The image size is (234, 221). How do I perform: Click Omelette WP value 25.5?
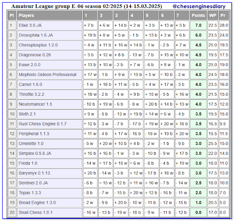213,144
